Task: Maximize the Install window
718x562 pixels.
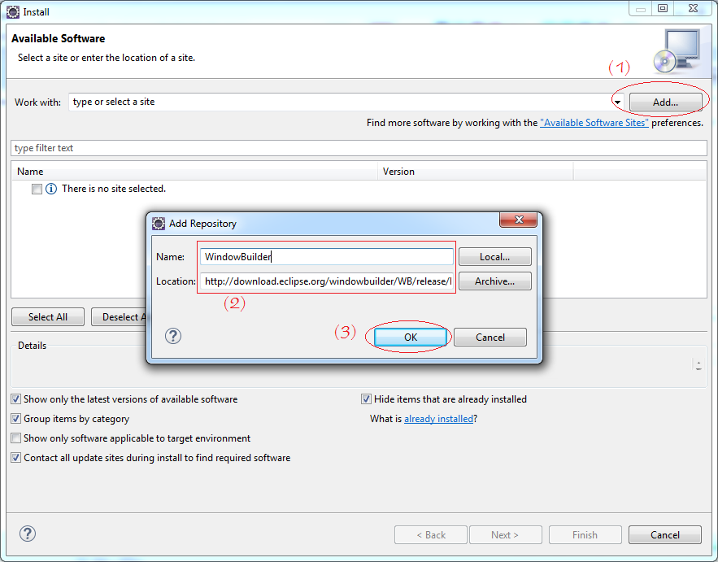Action: click(663, 8)
